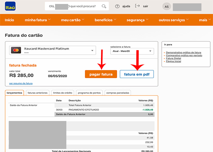213x152 pixels.
Task: Click the pagar fatura button
Action: click(101, 74)
